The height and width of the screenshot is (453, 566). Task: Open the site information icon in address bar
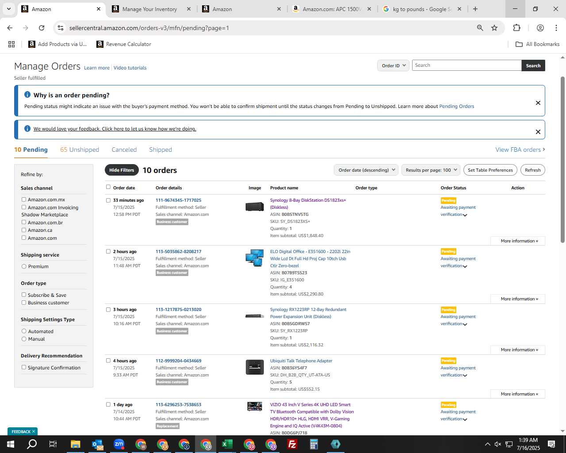tap(61, 28)
